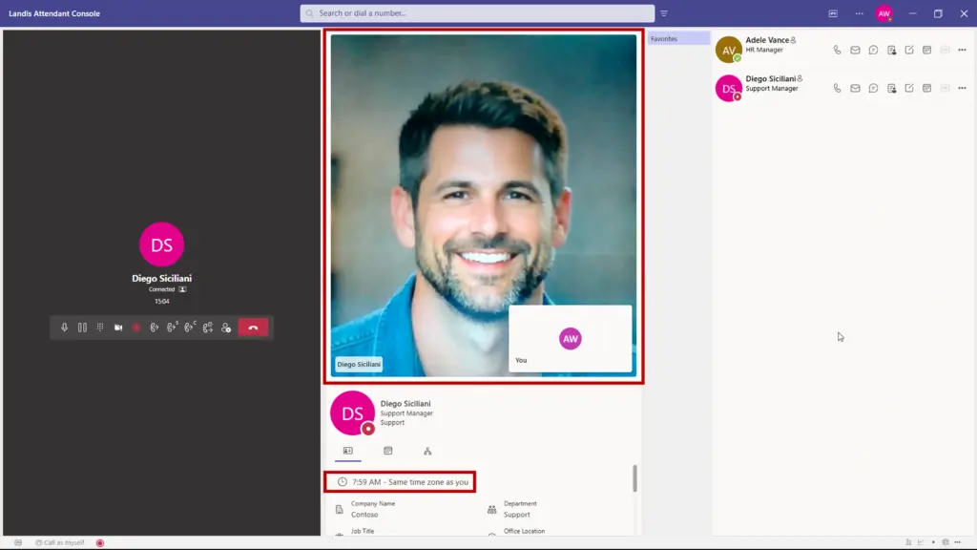The image size is (977, 550).
Task: Open the organization chart tab
Action: tap(427, 451)
